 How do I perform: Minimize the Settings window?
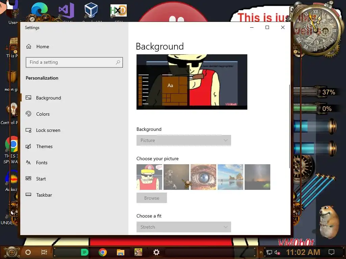point(252,27)
